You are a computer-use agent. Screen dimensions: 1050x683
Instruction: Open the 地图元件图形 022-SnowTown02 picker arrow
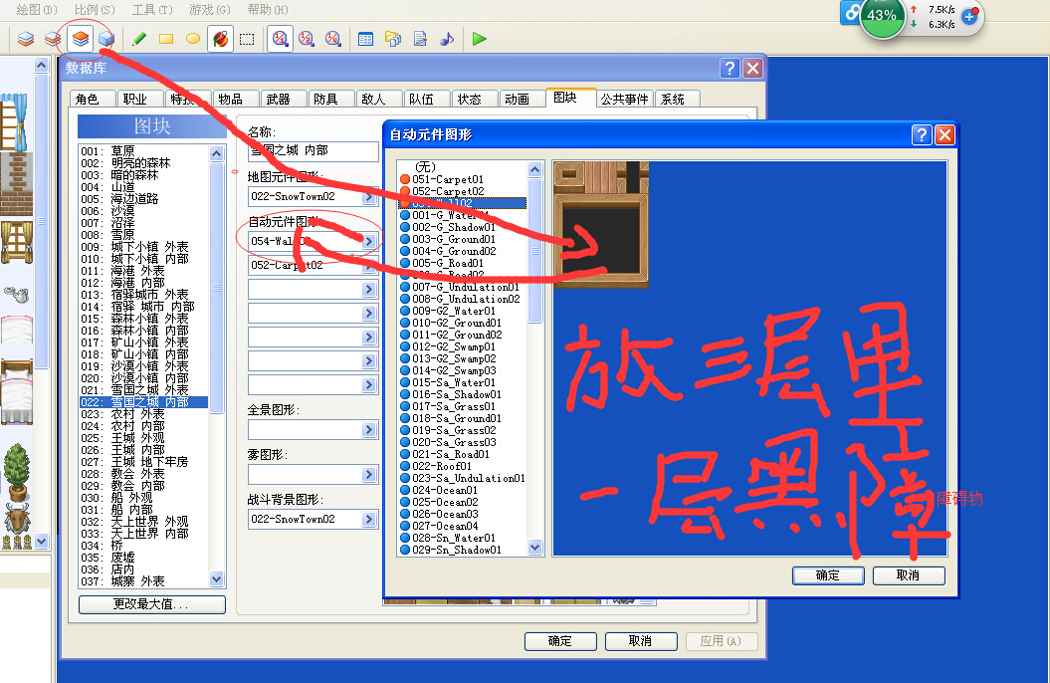coord(369,197)
